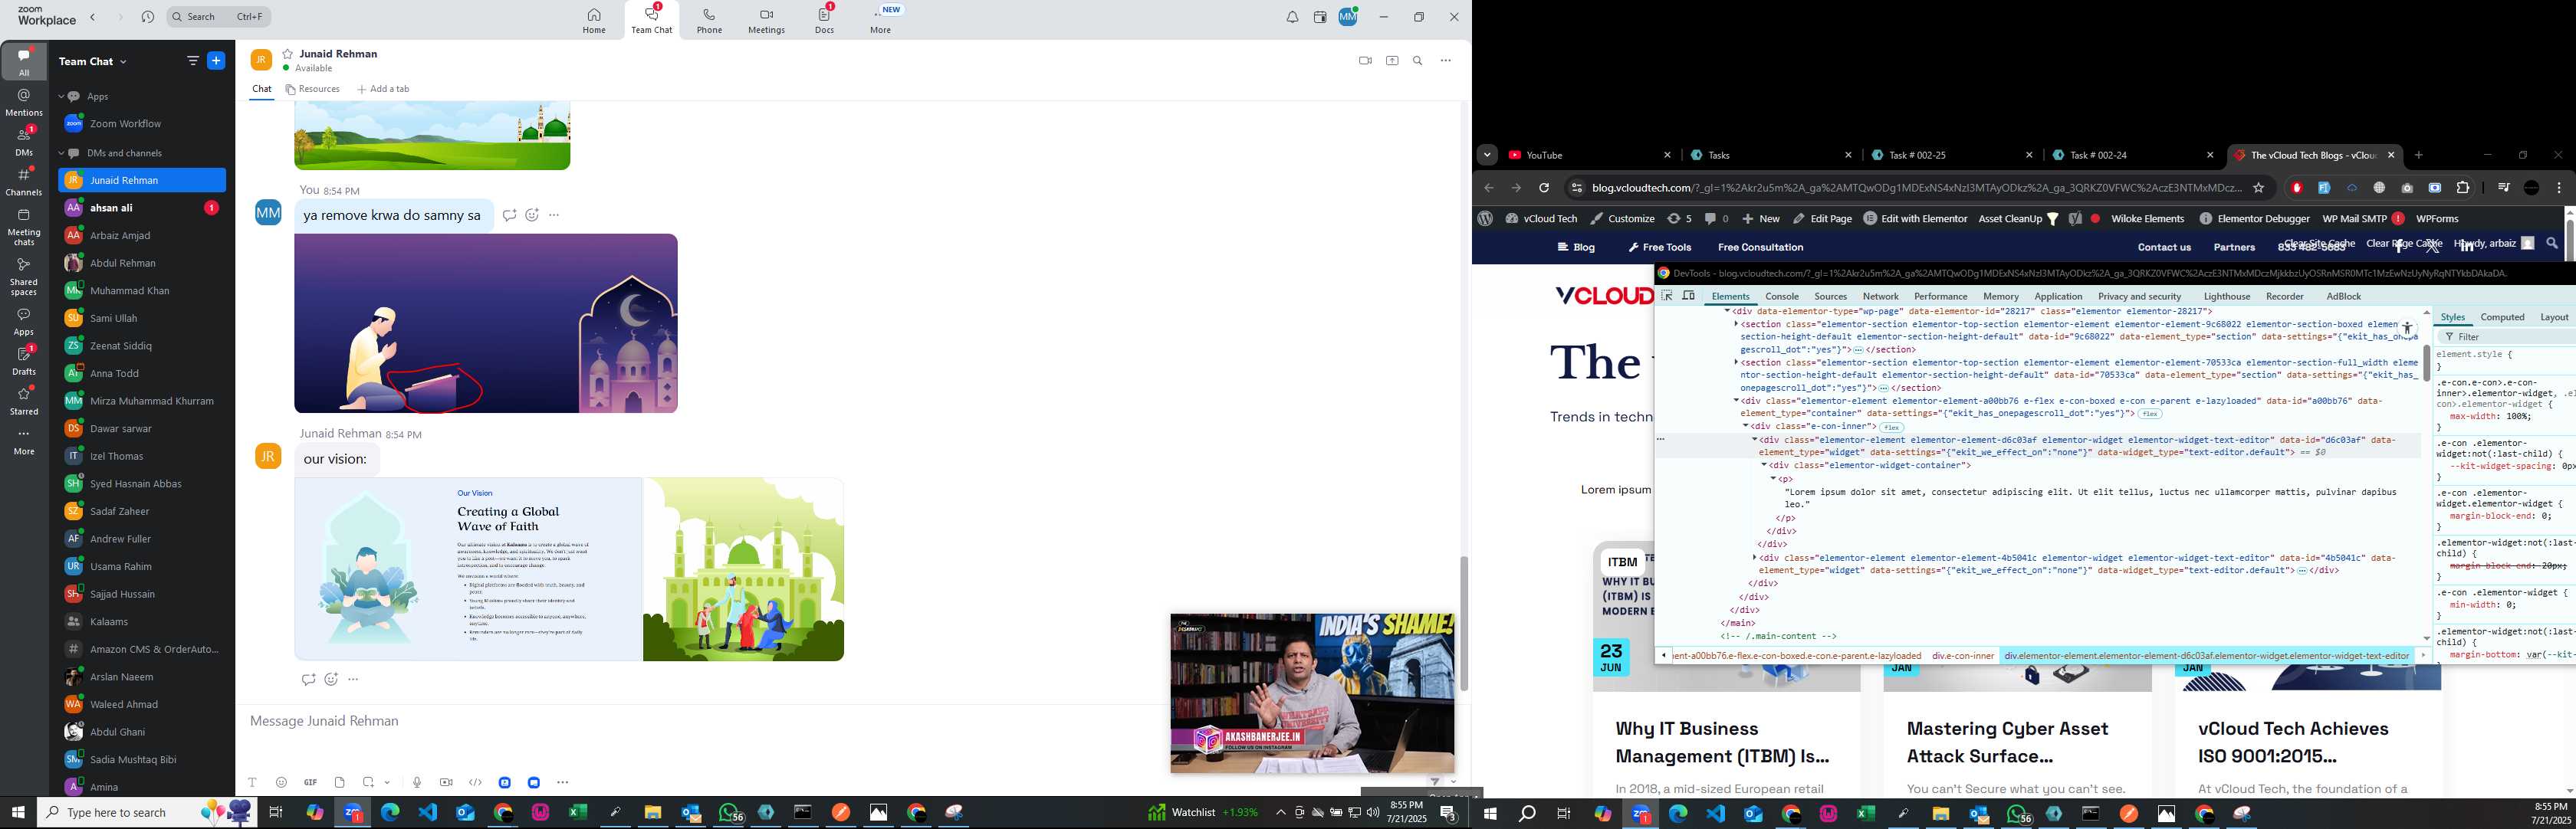Open the emoji picker in message toolbar
The image size is (2576, 829).
pos(281,782)
